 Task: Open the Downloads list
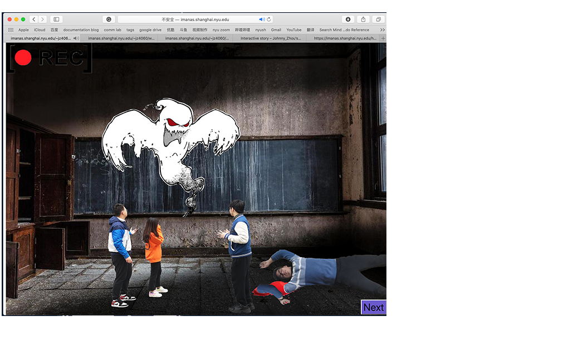[348, 19]
